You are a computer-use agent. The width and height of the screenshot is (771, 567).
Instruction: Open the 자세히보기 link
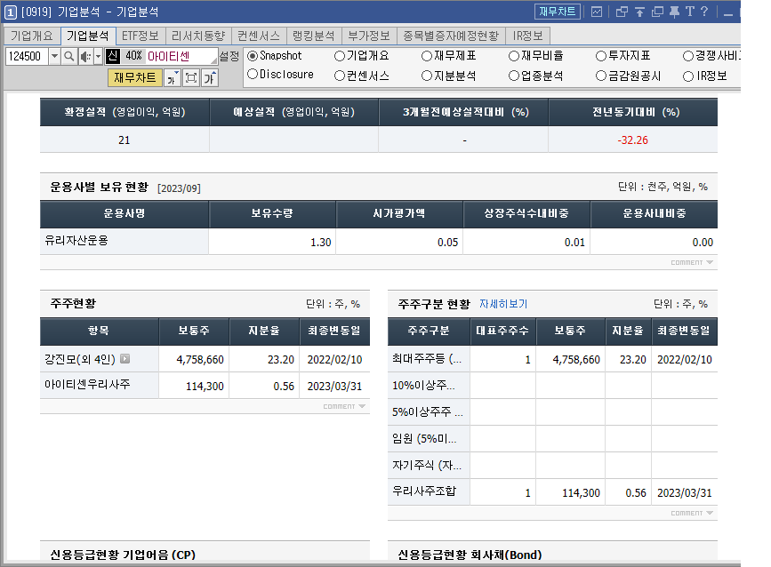pos(503,304)
